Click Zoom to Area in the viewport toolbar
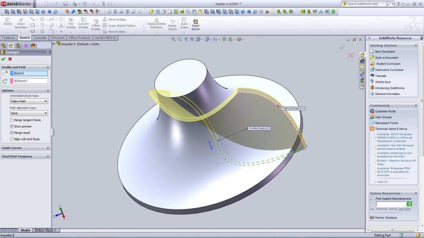The width and height of the screenshot is (424, 238). coord(180,39)
